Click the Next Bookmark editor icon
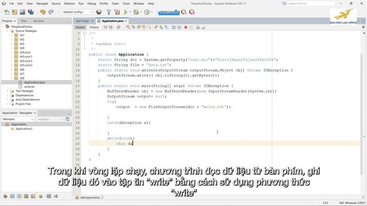 pyautogui.click(x=161, y=27)
